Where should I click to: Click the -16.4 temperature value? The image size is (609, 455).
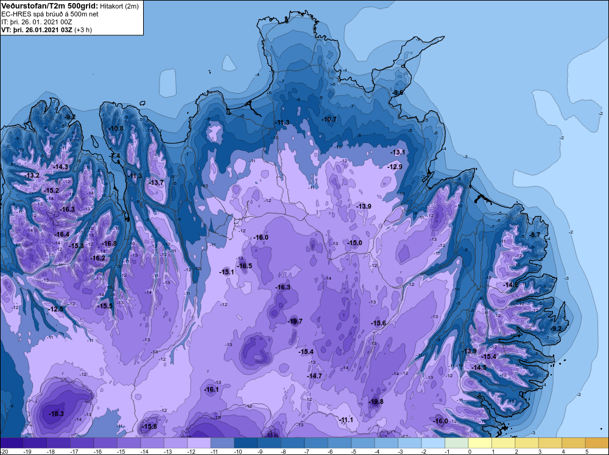point(62,234)
